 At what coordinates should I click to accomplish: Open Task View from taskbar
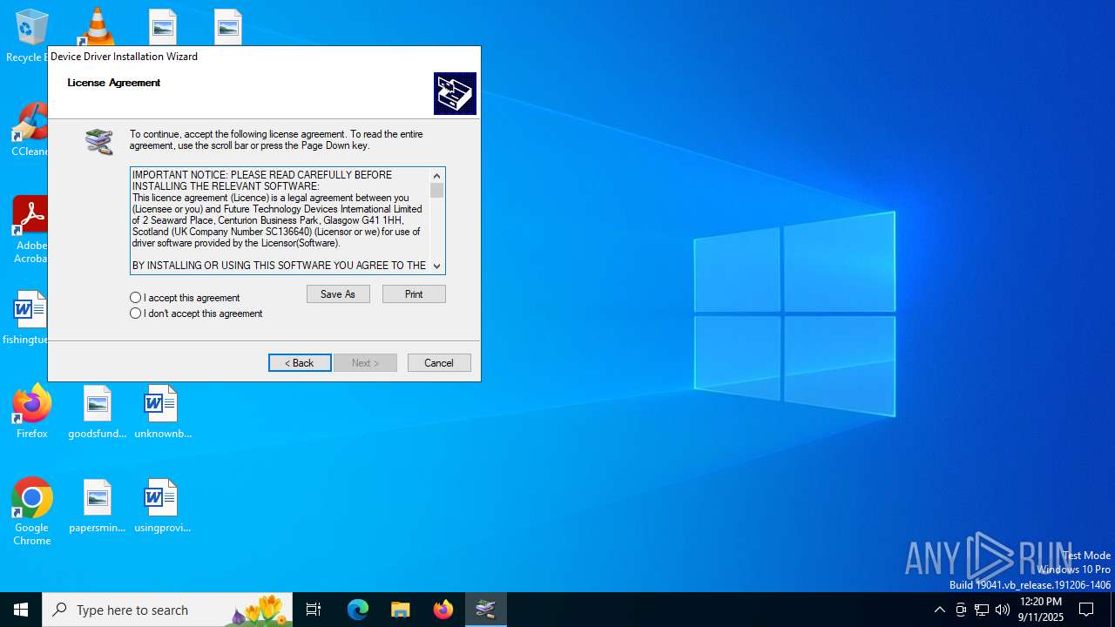pyautogui.click(x=314, y=610)
